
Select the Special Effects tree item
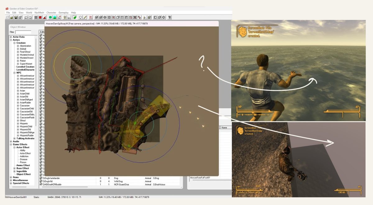pyautogui.click(x=21, y=183)
